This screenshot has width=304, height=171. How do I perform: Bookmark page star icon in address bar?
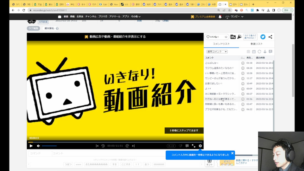[x=229, y=10]
